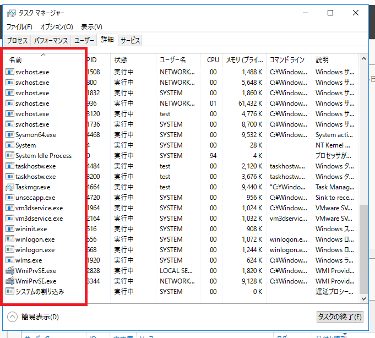Viewport: 375px width, 338px height.
Task: Click the scrollbar down arrow
Action: tap(363, 298)
